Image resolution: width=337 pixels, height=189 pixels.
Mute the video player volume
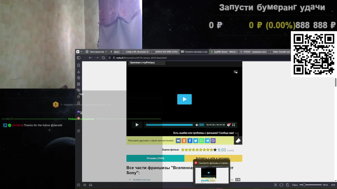tap(197, 125)
